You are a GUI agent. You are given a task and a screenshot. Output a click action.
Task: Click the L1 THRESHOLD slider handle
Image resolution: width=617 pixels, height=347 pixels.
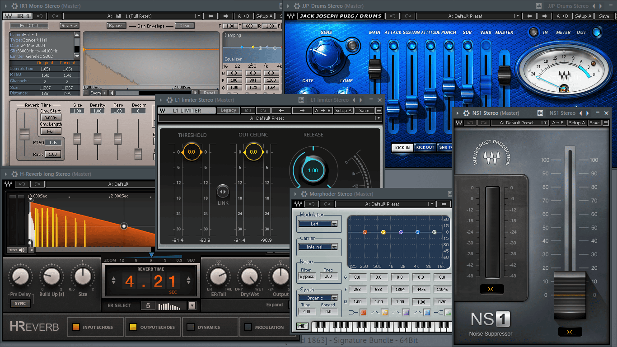click(x=192, y=152)
